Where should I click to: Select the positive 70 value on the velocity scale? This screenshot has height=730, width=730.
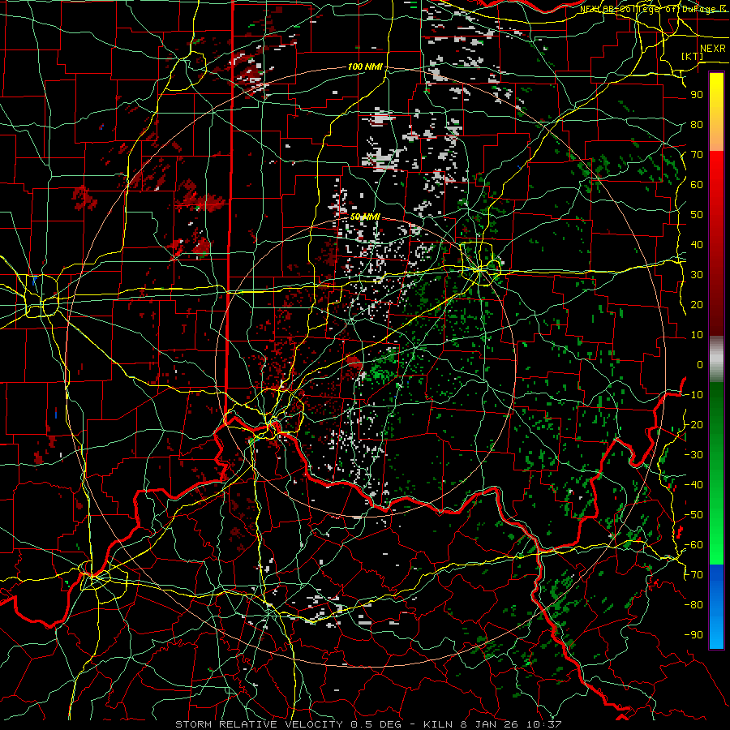(x=697, y=155)
